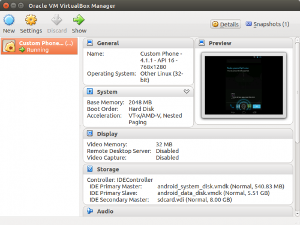Viewport: 300px width, 225px height.
Task: Click the Discard arrow icon
Action: coord(57,20)
